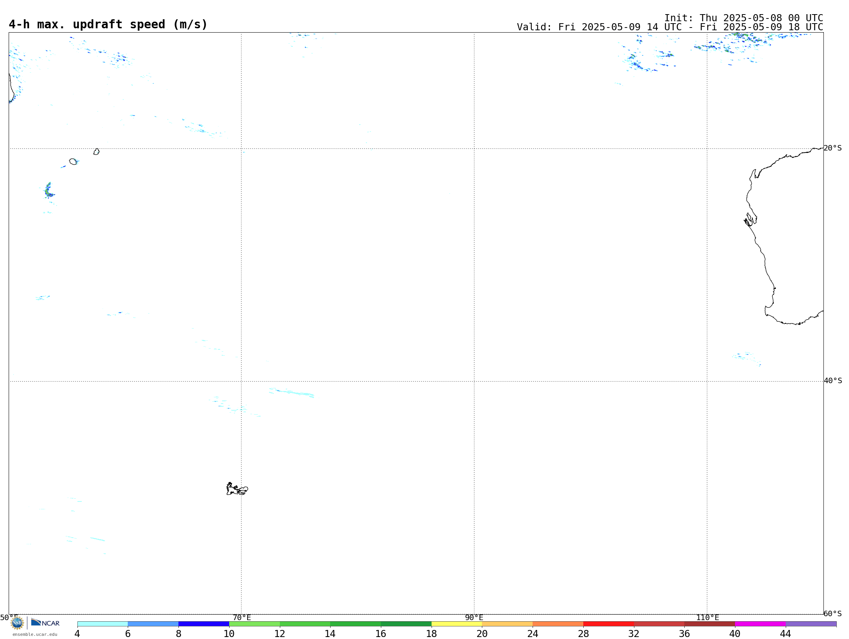Screen dimensions: 849x639
Task: Click the colorbar value 10
Action: pyautogui.click(x=229, y=633)
